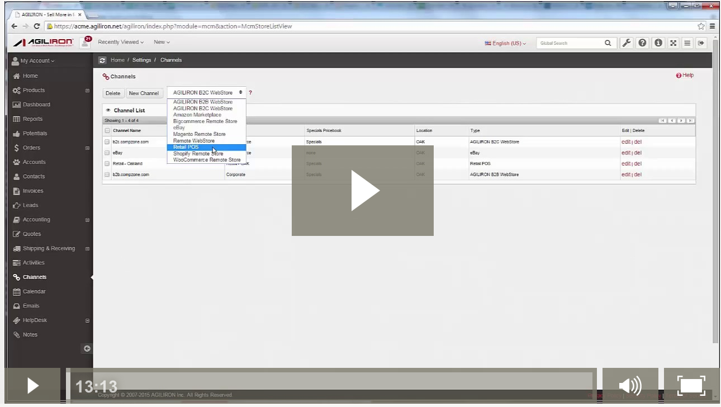Open Potentials in the sidebar
Screen dimensions: 721x407
35,134
